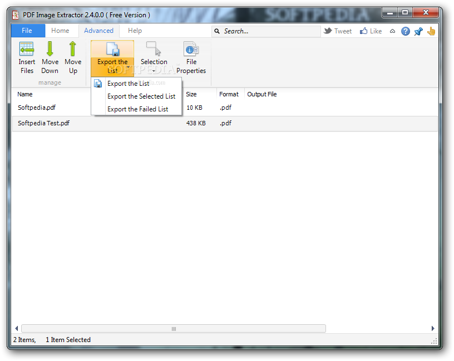Open File Properties
The height and width of the screenshot is (361, 454).
[x=191, y=58]
